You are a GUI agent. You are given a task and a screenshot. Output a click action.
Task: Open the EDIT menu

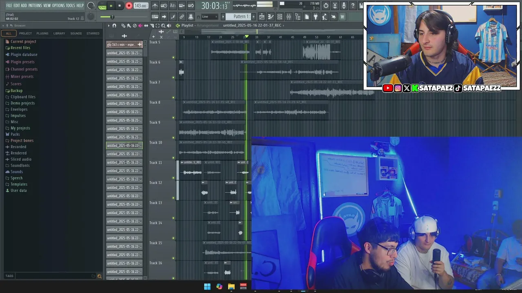(16, 5)
